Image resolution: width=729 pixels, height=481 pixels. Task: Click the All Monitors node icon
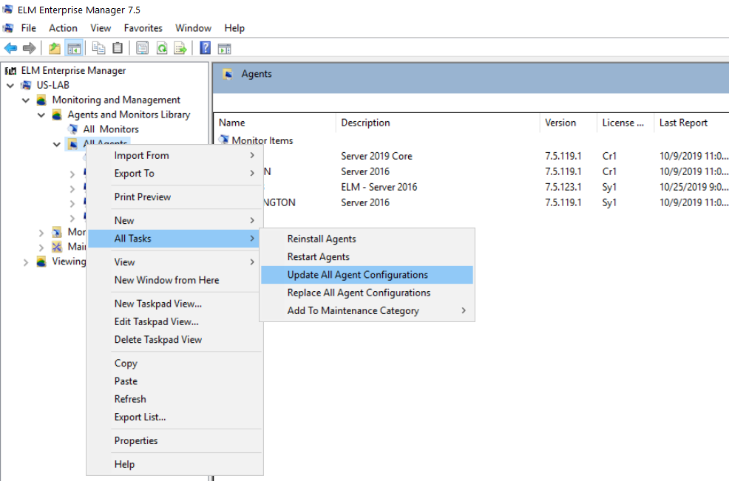point(73,129)
